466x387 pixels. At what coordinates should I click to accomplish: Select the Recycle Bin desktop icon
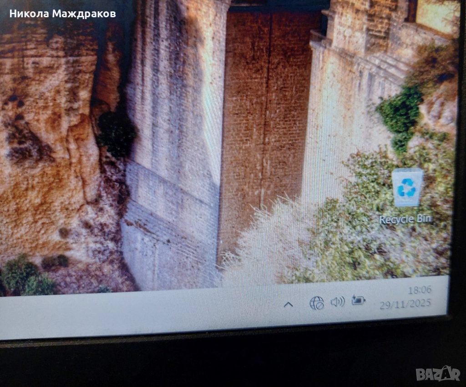coord(407,187)
